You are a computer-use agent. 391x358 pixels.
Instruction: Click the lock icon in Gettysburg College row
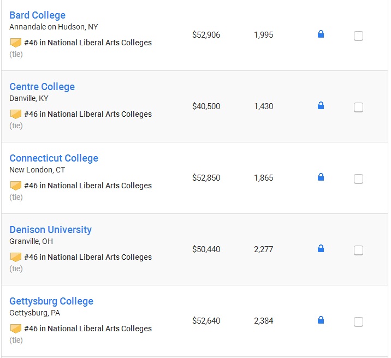pos(321,320)
